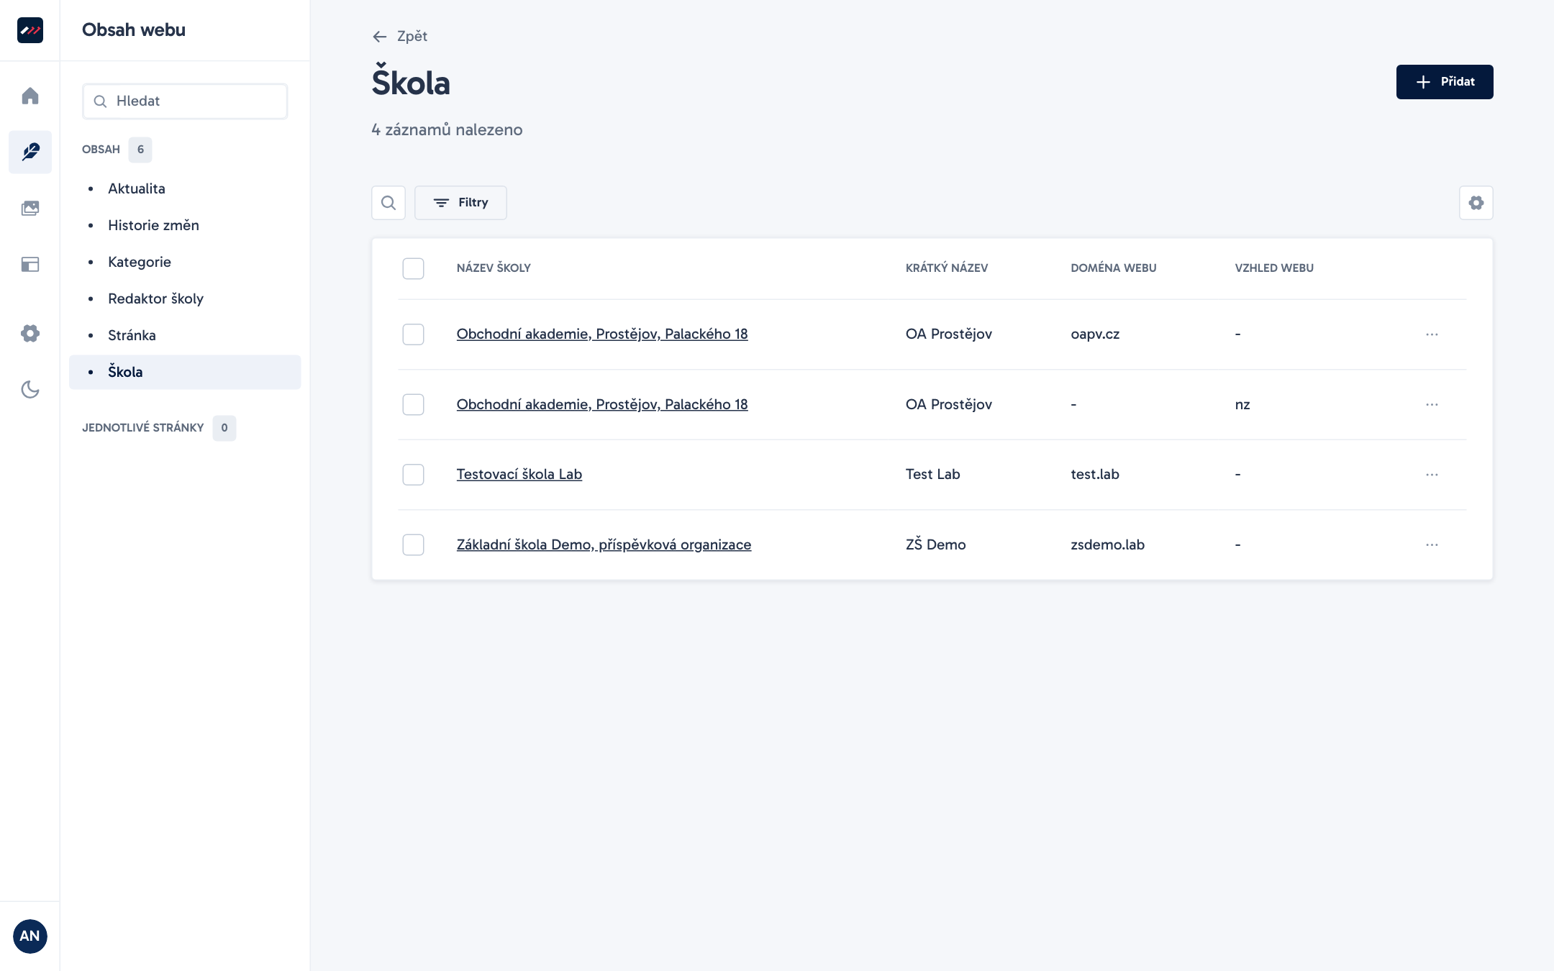Check the Základní škola Demo row checkbox
This screenshot has height=971, width=1554.
coord(413,545)
